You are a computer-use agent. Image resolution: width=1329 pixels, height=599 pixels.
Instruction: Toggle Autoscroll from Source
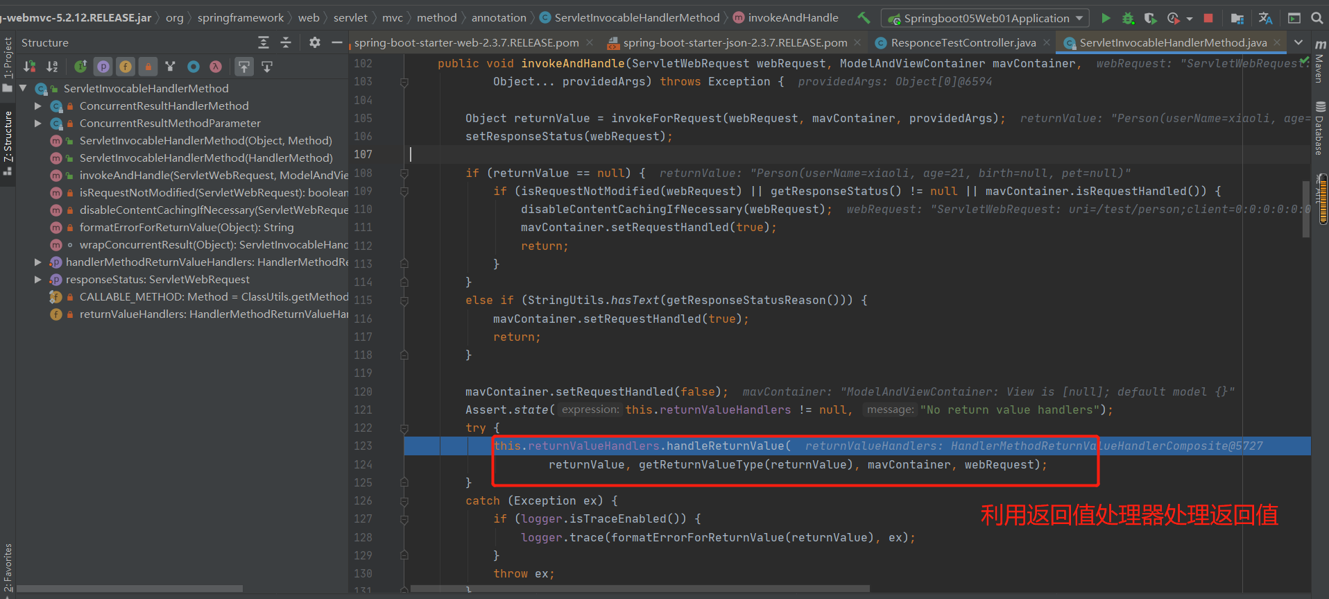pyautogui.click(x=267, y=67)
